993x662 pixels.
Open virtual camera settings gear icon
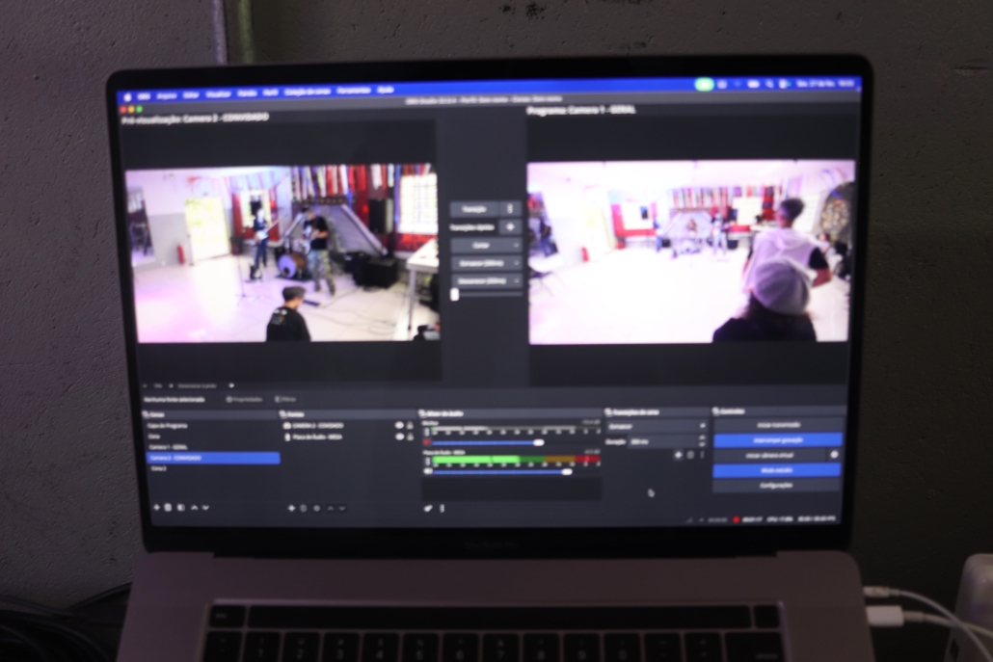click(834, 454)
